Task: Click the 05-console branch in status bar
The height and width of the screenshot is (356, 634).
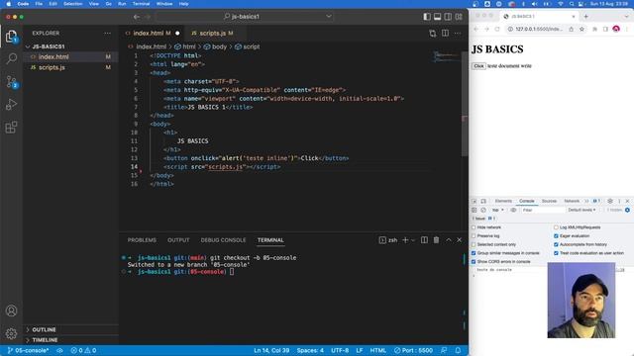Action: point(28,350)
